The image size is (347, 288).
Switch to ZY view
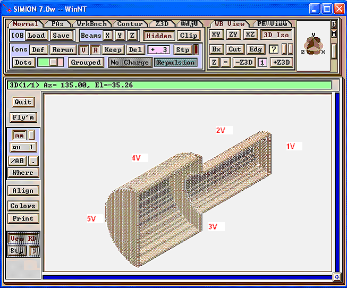(233, 35)
